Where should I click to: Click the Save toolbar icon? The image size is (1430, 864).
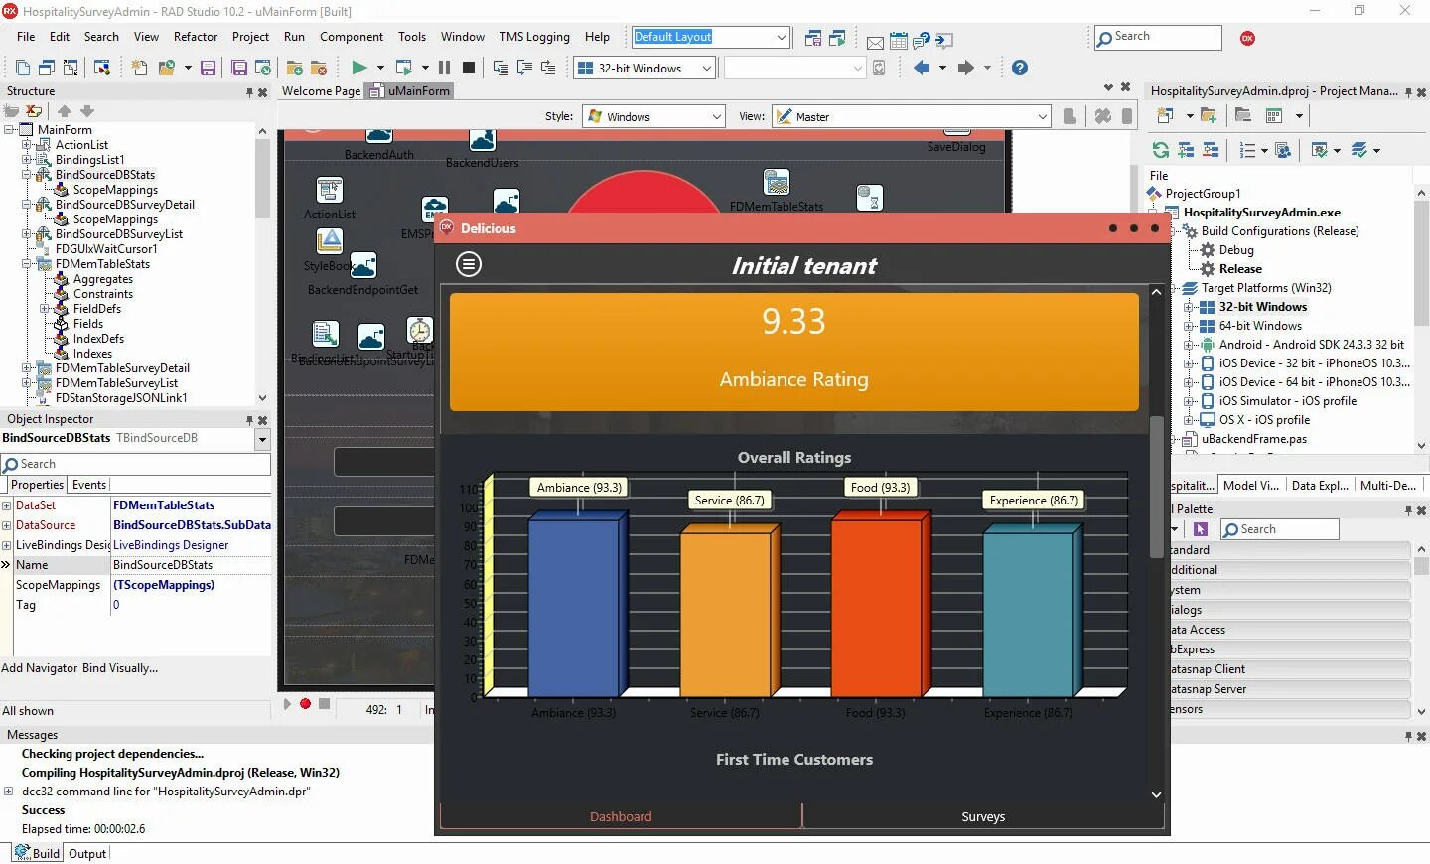pos(208,68)
